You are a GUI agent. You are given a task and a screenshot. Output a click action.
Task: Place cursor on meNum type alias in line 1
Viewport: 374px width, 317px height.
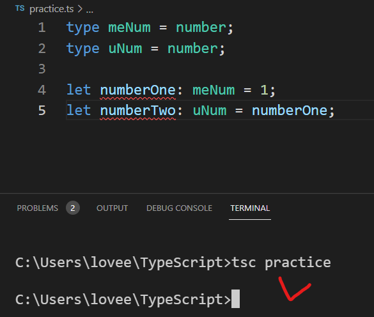tap(130, 27)
